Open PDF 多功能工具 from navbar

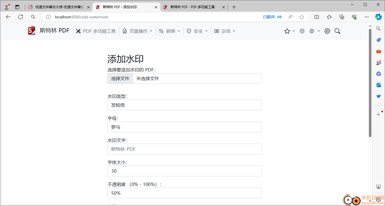click(96, 31)
